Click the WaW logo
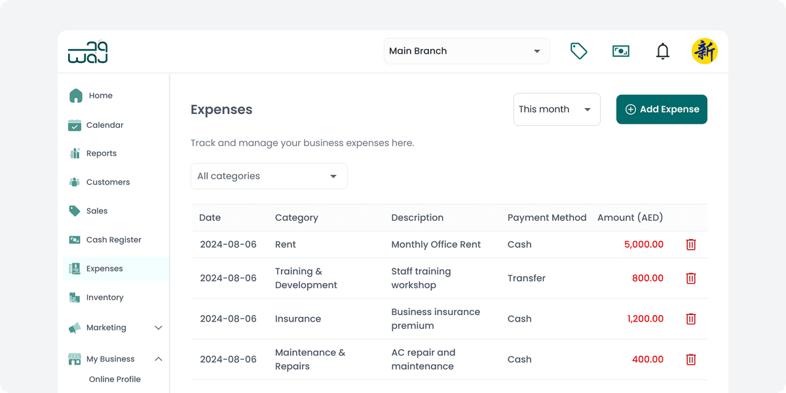The height and width of the screenshot is (393, 786). click(x=86, y=52)
